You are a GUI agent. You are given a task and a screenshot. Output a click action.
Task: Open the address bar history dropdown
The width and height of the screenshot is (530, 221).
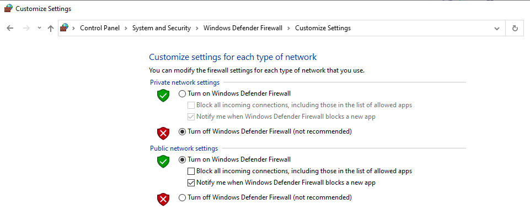pos(497,28)
